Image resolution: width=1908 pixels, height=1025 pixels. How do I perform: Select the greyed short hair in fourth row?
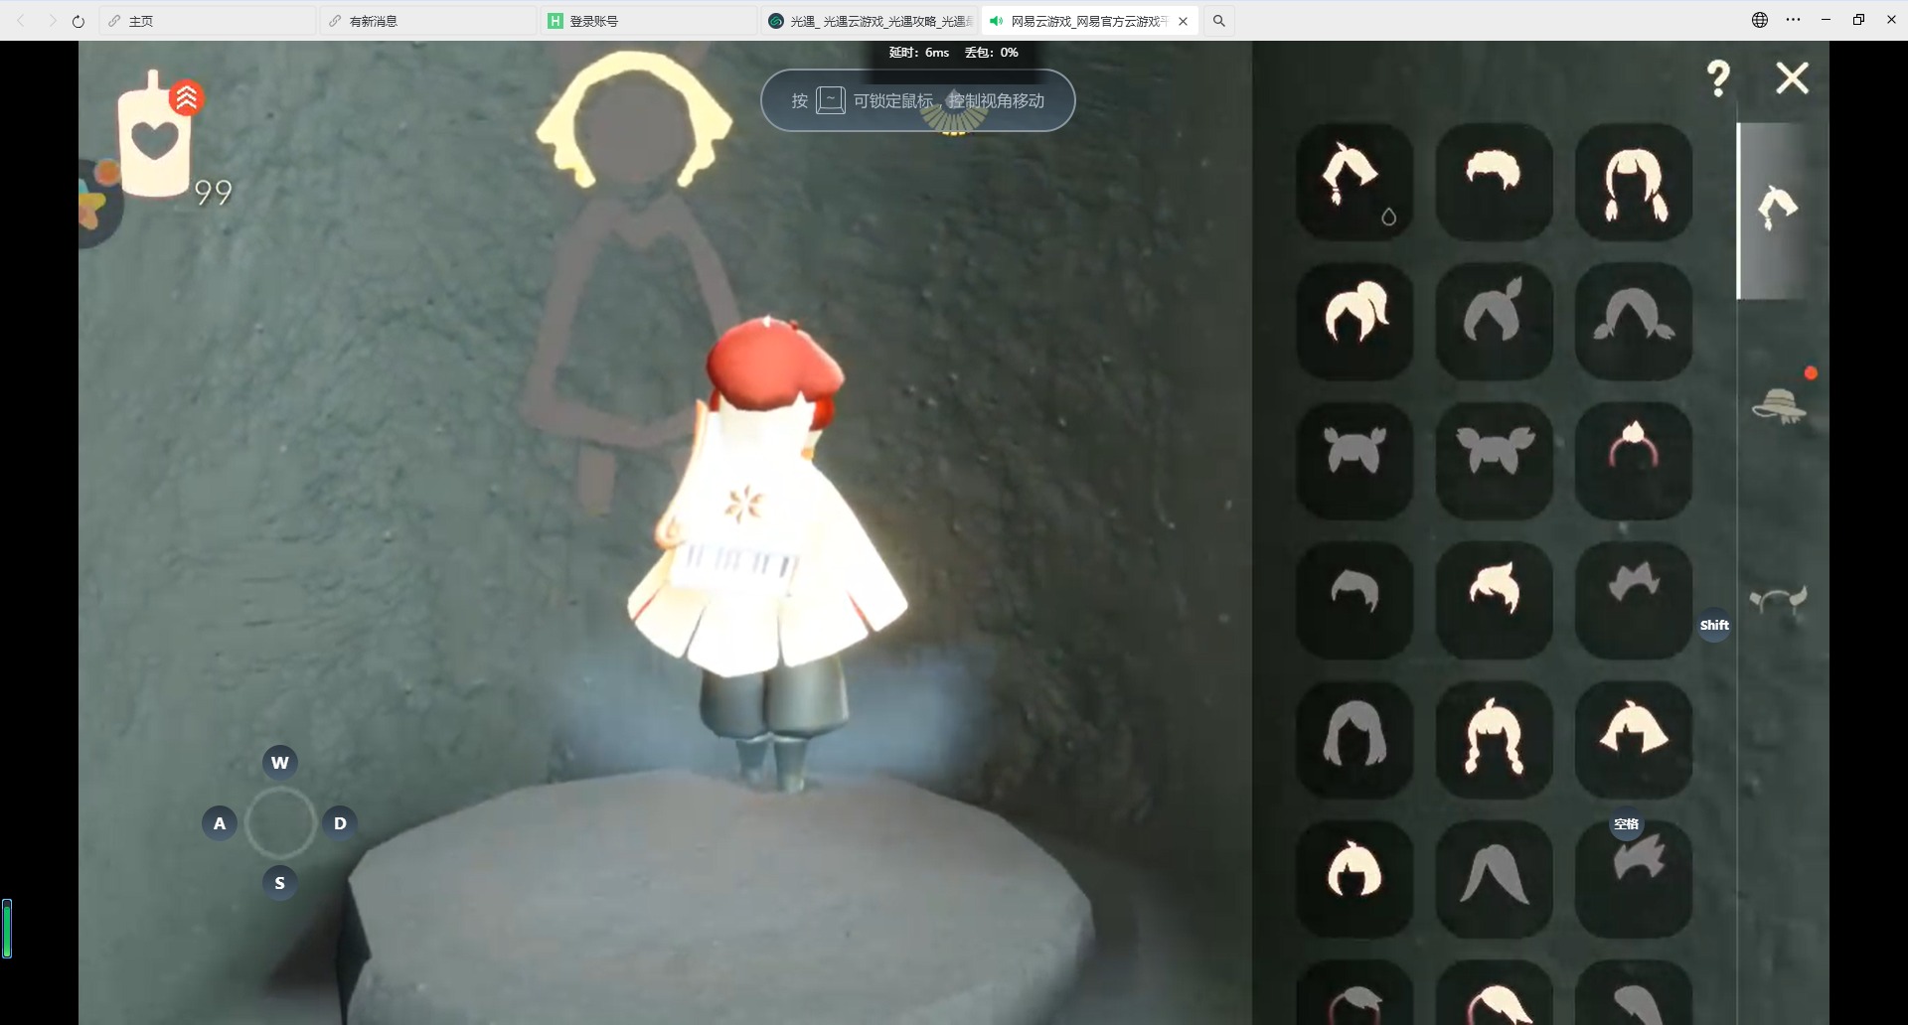1354,600
